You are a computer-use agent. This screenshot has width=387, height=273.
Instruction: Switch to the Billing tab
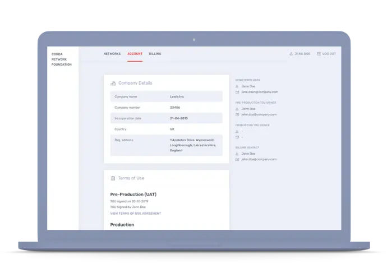click(x=155, y=54)
